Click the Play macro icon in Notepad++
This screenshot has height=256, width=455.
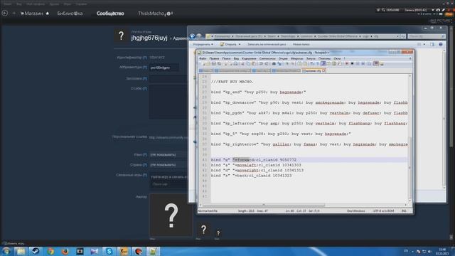click(x=358, y=63)
